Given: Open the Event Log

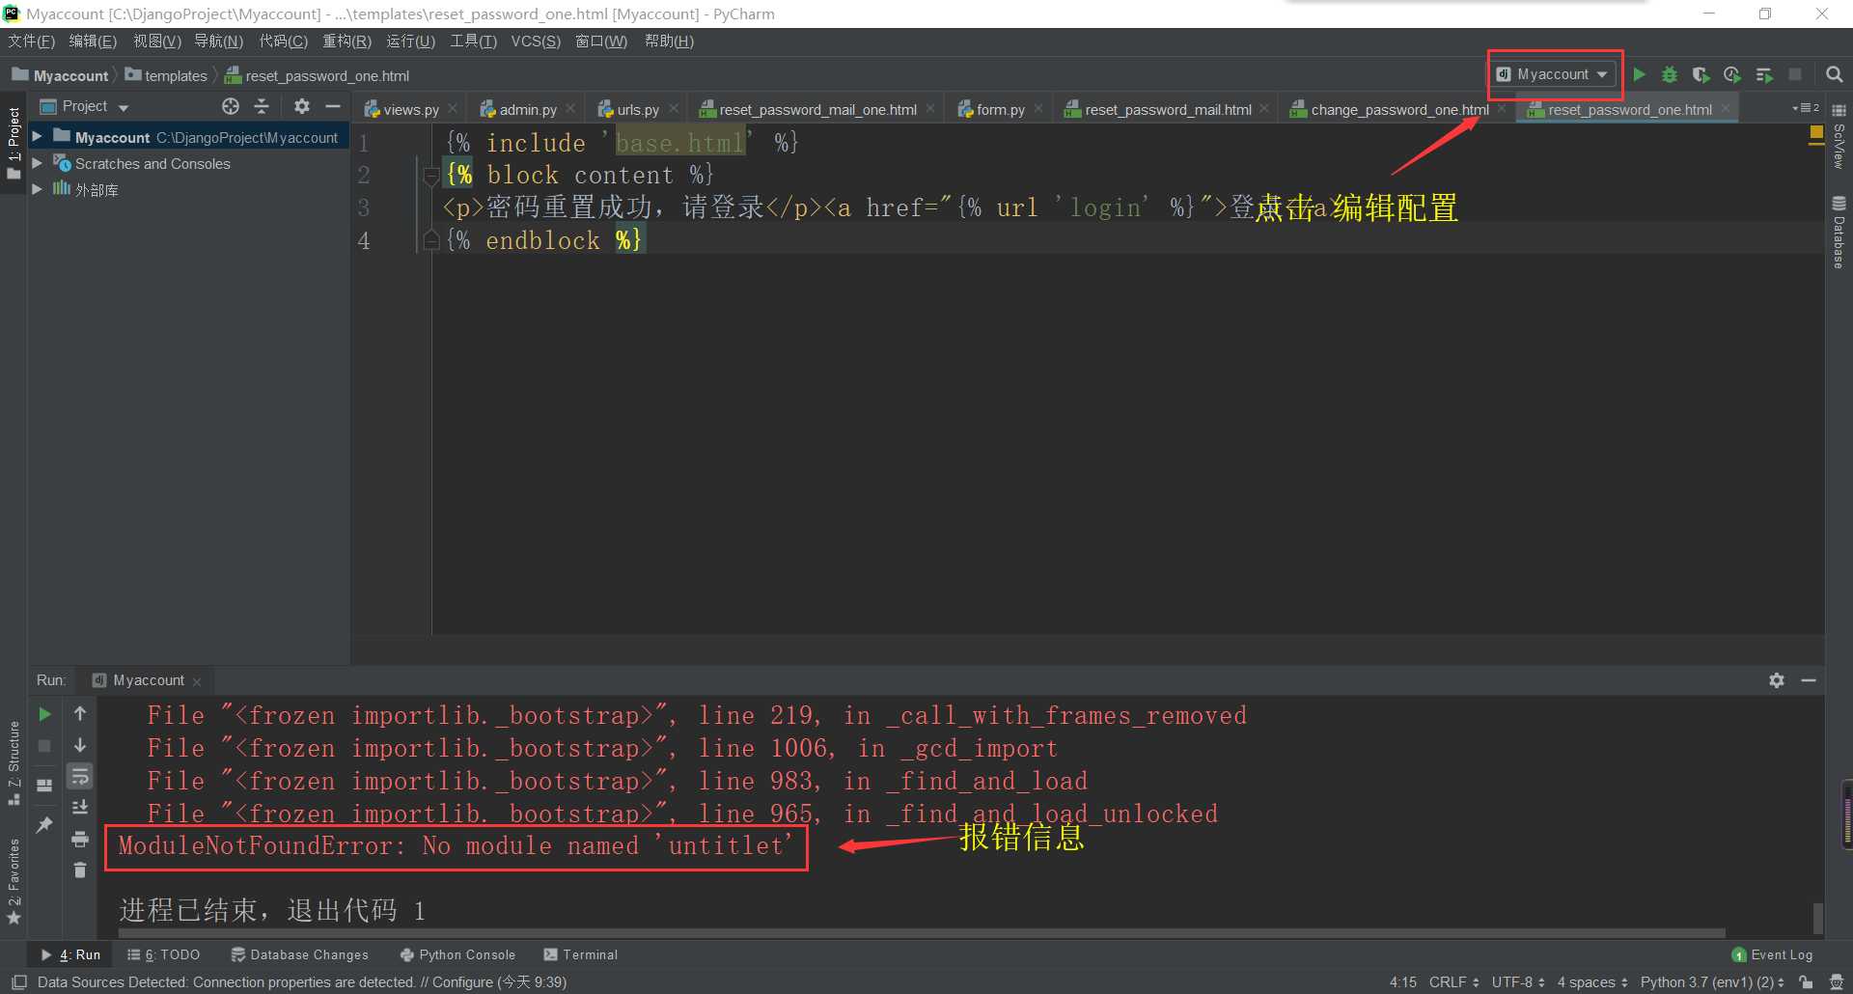Looking at the screenshot, I should point(1772,954).
